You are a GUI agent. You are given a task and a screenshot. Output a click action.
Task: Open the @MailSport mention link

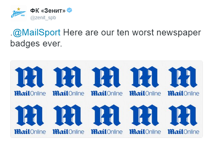point(36,33)
